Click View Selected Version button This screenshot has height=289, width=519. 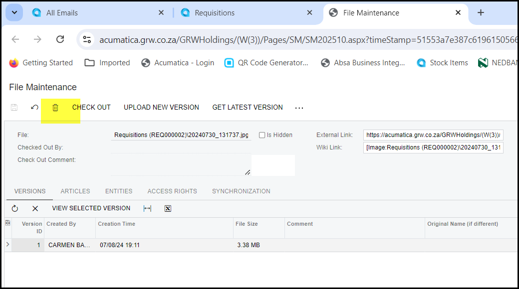point(91,208)
